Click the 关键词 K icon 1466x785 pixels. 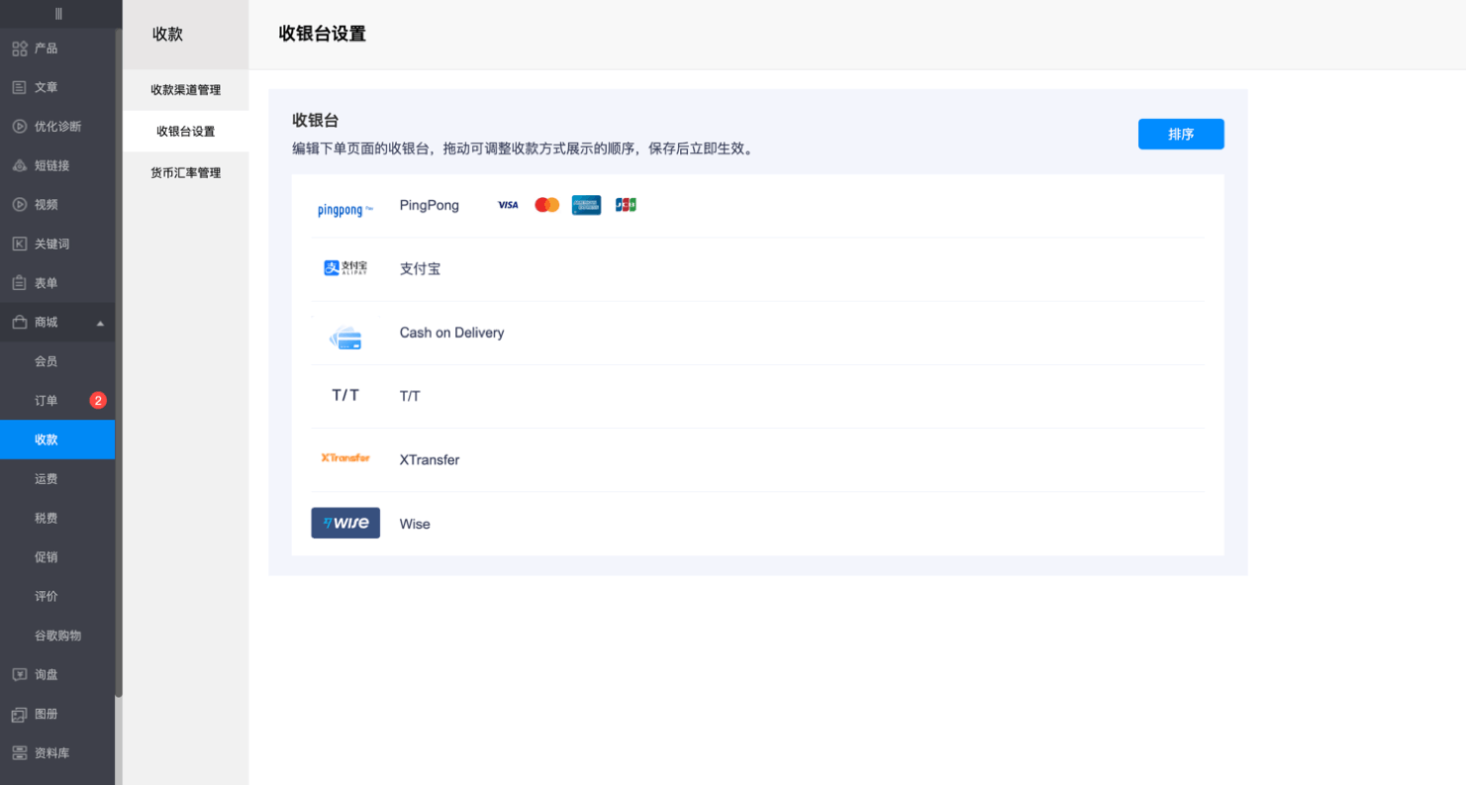[19, 244]
